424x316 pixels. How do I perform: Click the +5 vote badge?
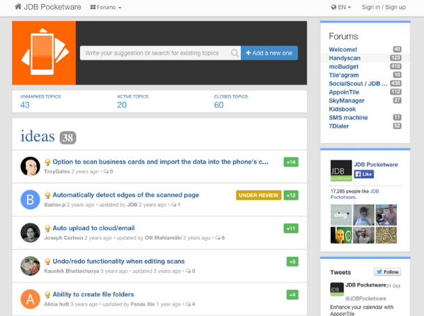[x=292, y=262]
